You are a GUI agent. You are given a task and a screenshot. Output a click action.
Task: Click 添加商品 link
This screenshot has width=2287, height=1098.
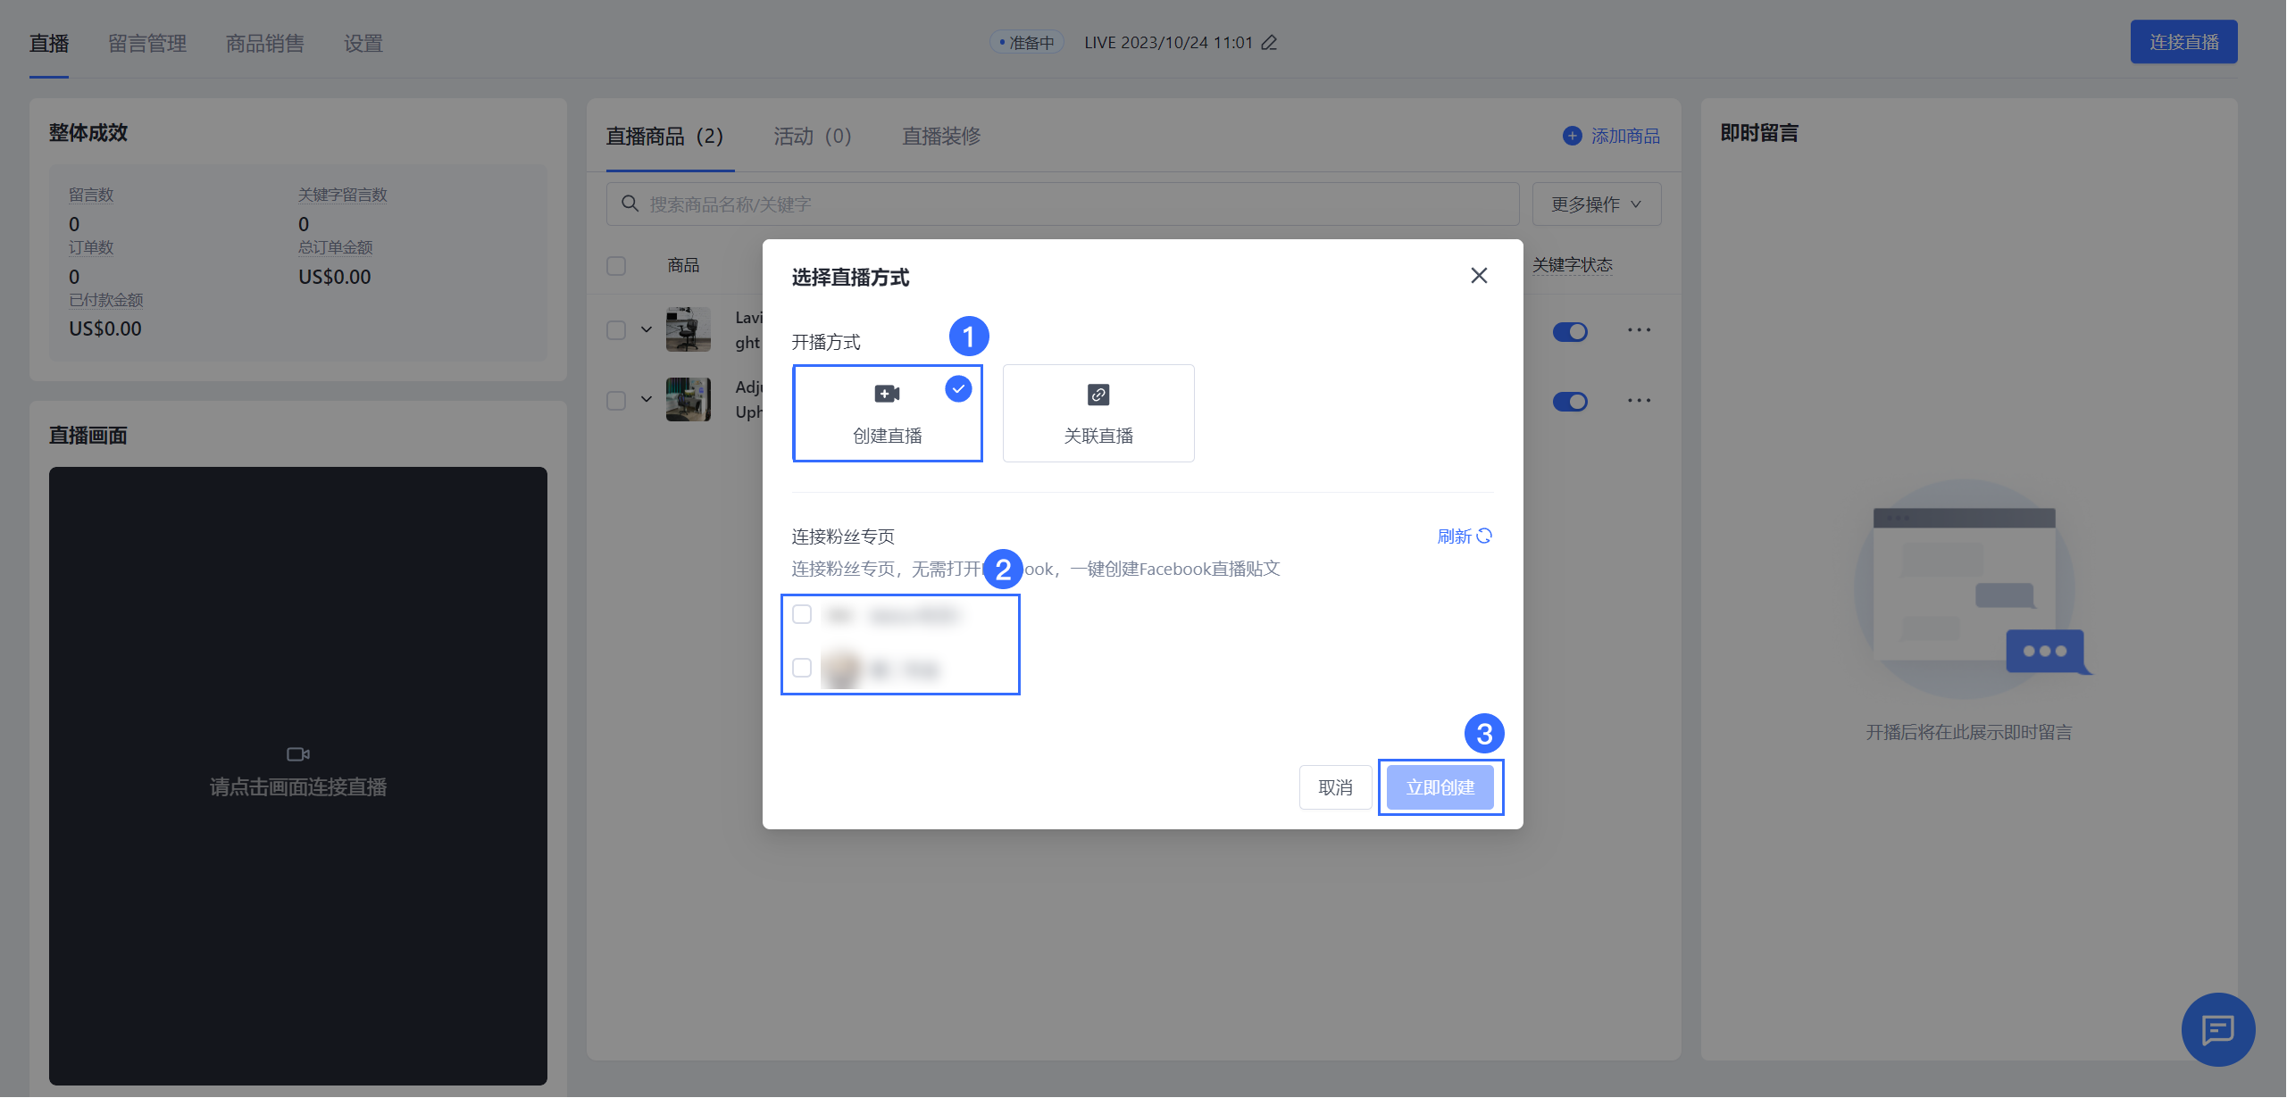[1625, 136]
